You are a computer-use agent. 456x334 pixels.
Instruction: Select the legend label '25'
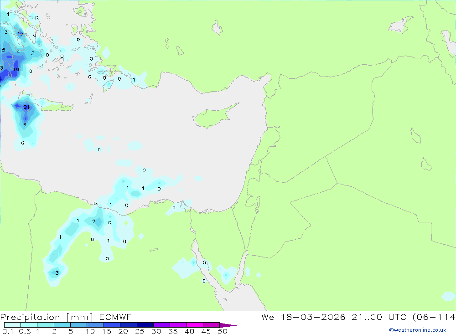(x=140, y=331)
